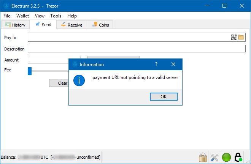Screen dimensions: 251x164
Task: Select the Receive tab
Action: pos(72,25)
